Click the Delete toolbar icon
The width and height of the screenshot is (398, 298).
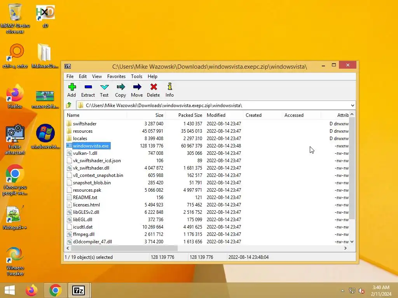click(x=153, y=87)
